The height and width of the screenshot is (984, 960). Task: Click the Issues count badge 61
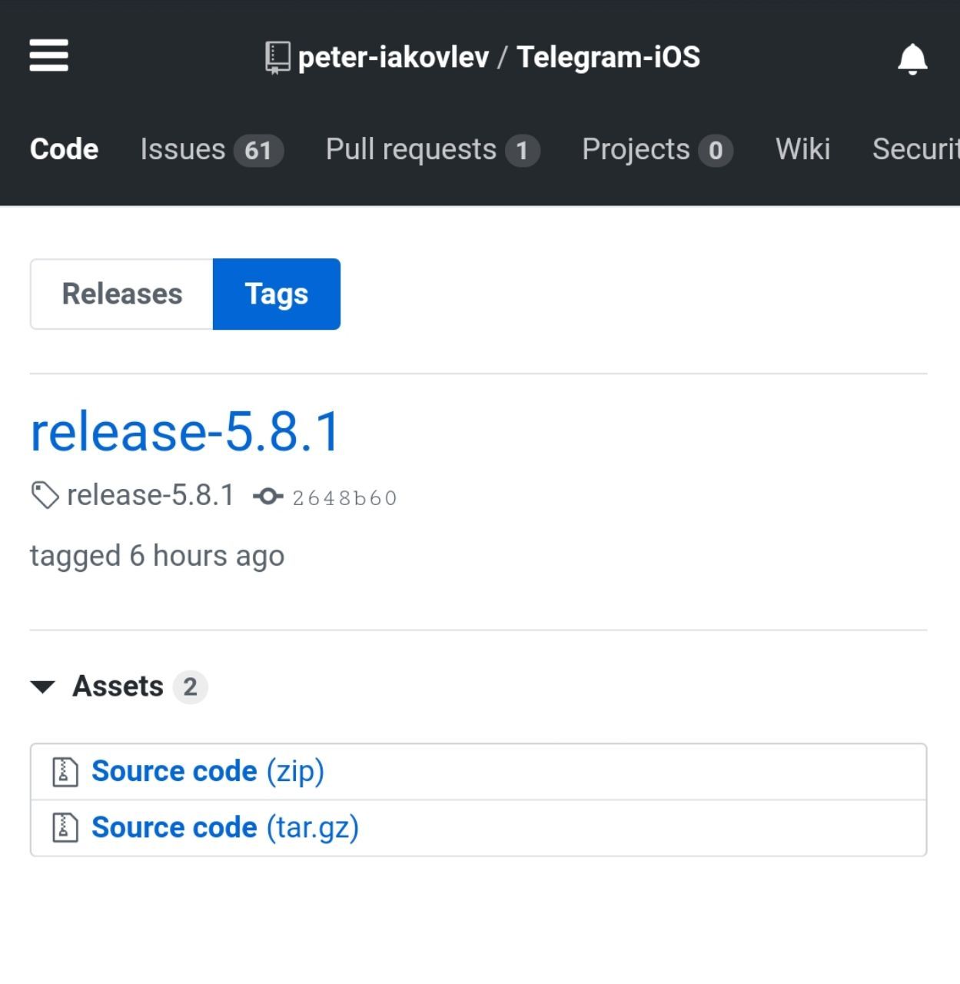[x=258, y=150]
